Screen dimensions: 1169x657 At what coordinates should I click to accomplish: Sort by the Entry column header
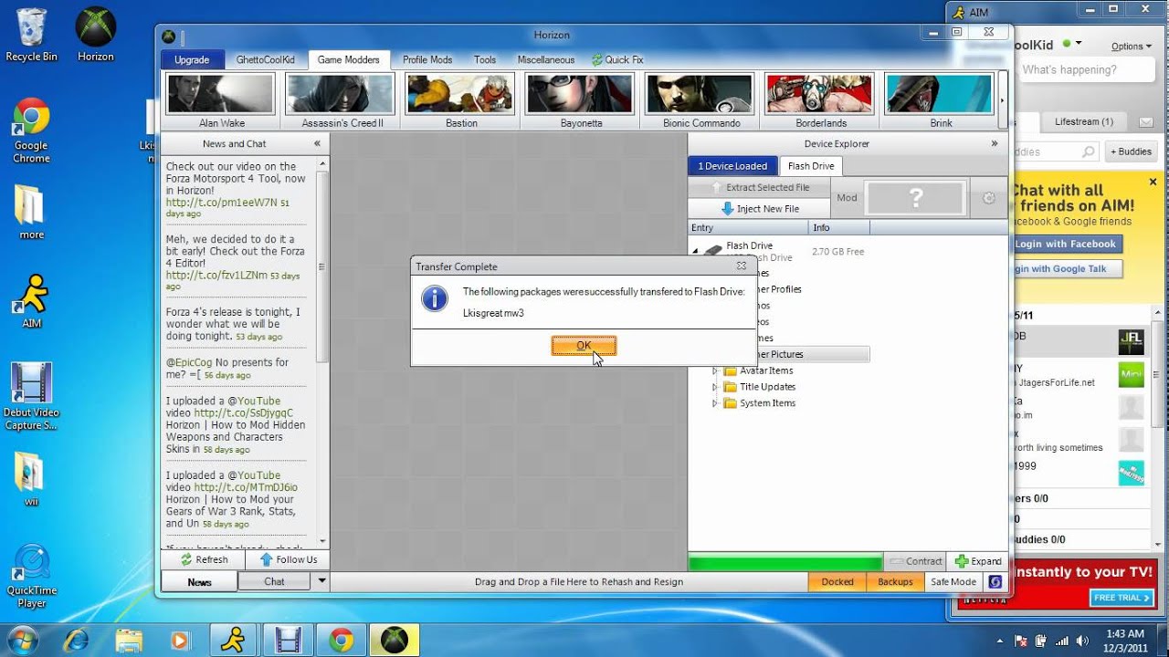(748, 227)
